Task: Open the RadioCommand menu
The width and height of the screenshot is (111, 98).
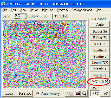Action: click(82, 10)
